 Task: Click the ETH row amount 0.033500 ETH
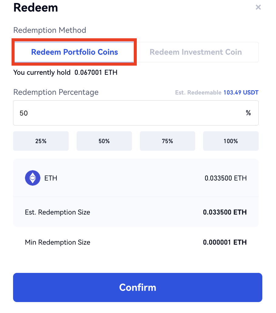point(226,178)
